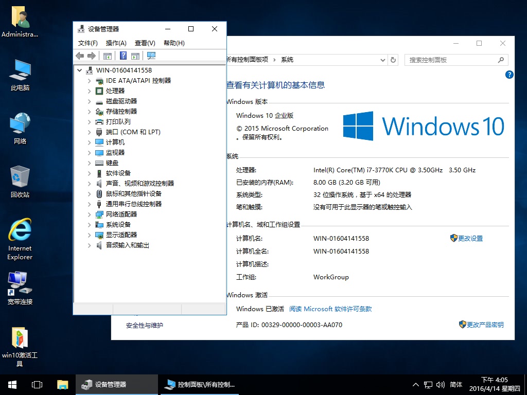
Task: Open Task View on the taskbar
Action: (37, 385)
